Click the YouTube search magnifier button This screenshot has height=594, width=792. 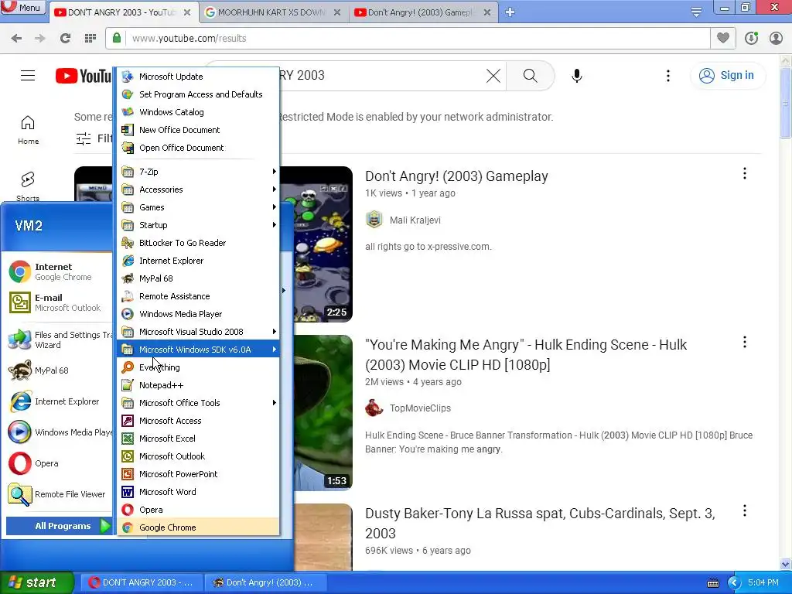(x=530, y=76)
